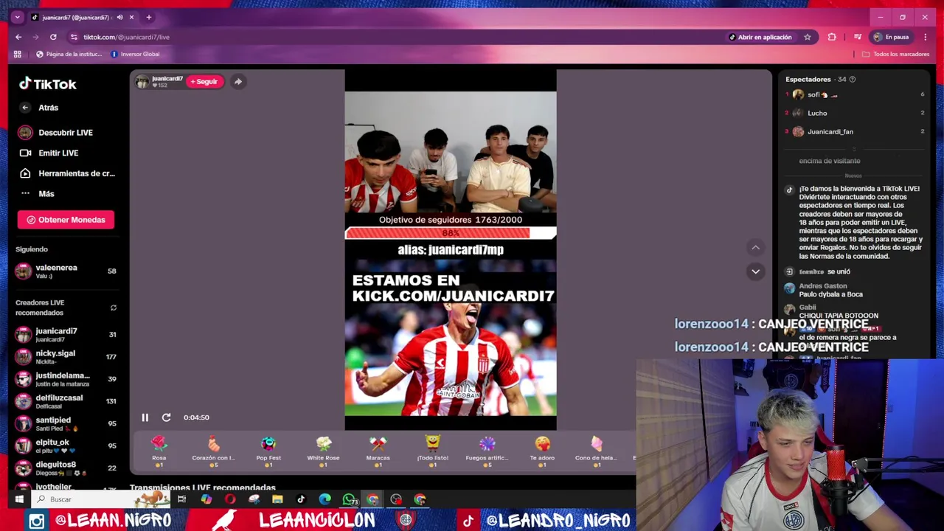Open Herramientas de creador menu item
Image resolution: width=944 pixels, height=531 pixels.
tap(66, 173)
